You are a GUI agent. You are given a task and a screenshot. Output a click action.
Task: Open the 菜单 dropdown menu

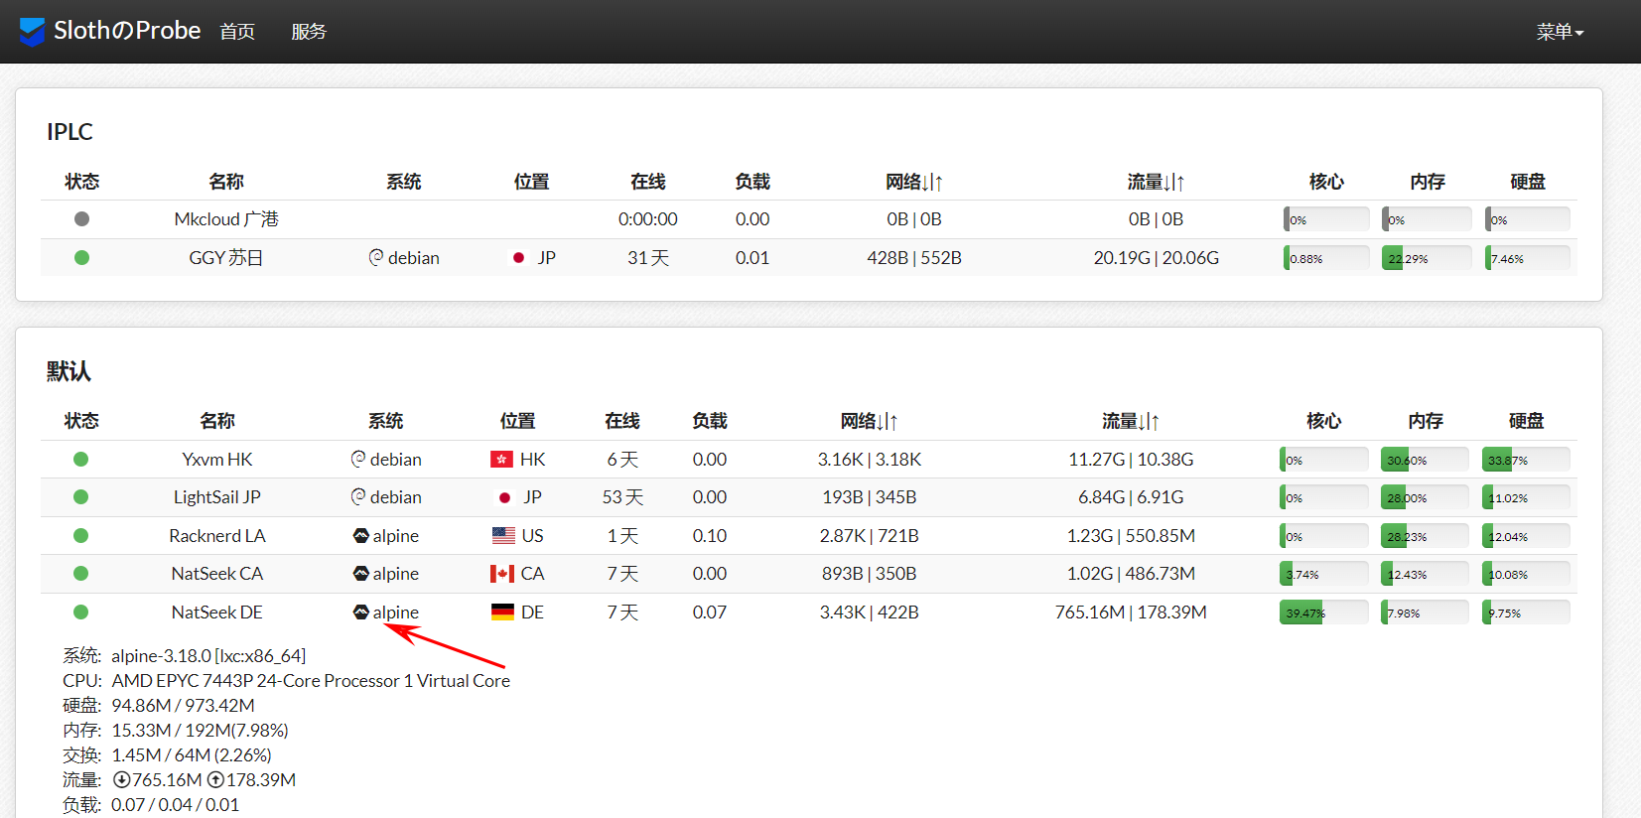pos(1559,32)
